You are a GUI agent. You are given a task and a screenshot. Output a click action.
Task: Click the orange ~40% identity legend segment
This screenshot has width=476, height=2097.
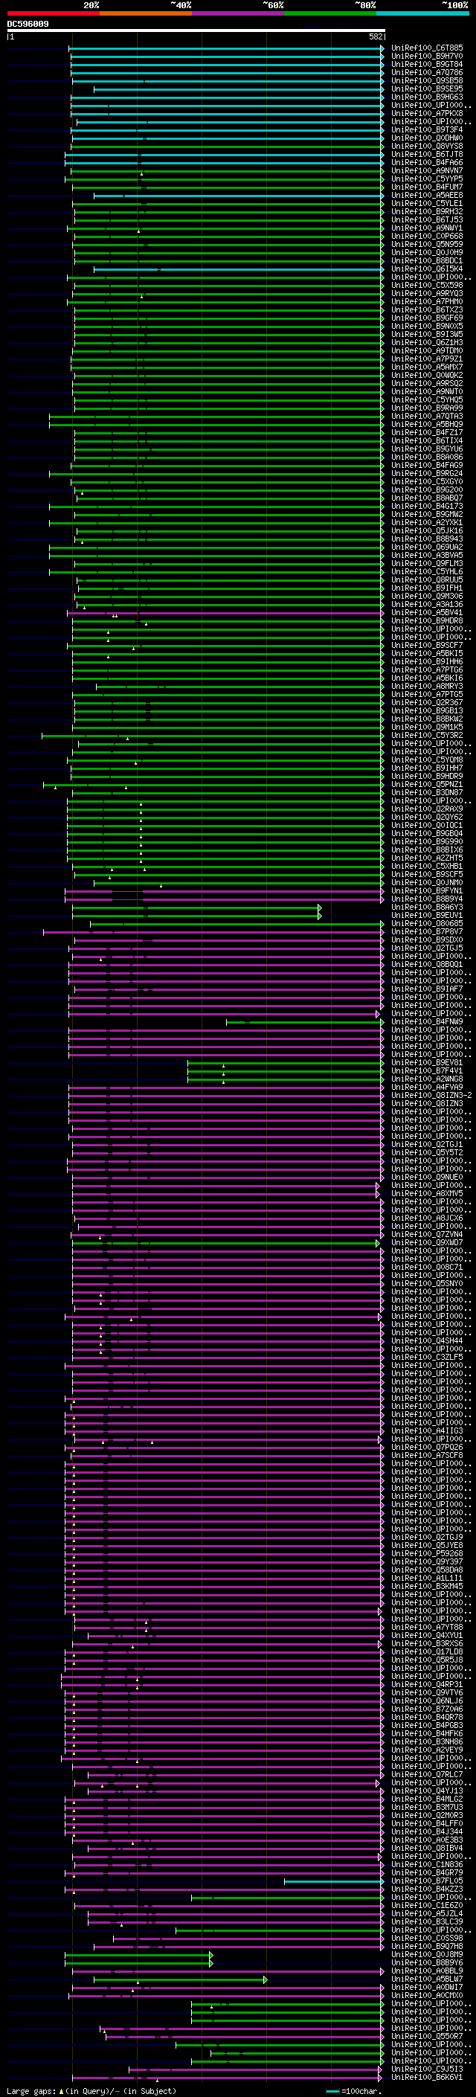point(146,13)
